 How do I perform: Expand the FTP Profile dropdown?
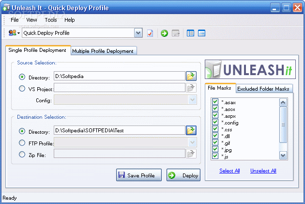pyautogui.click(x=193, y=142)
